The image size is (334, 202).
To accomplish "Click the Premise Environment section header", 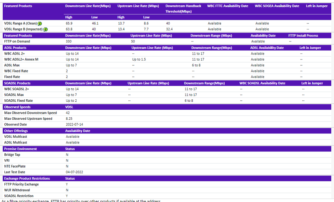I will [x=20, y=149].
